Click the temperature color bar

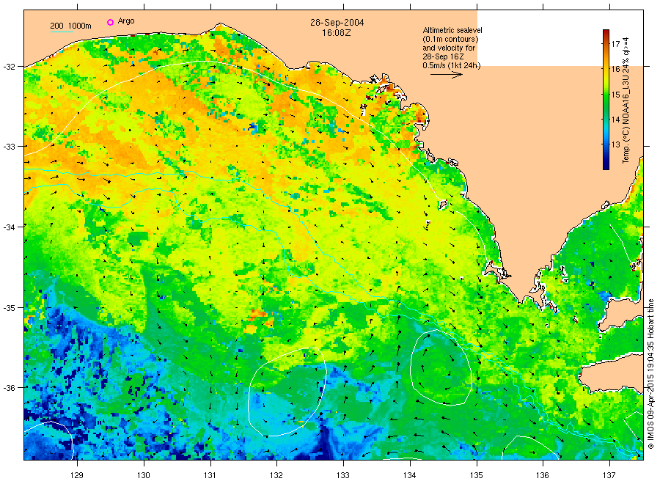click(606, 100)
